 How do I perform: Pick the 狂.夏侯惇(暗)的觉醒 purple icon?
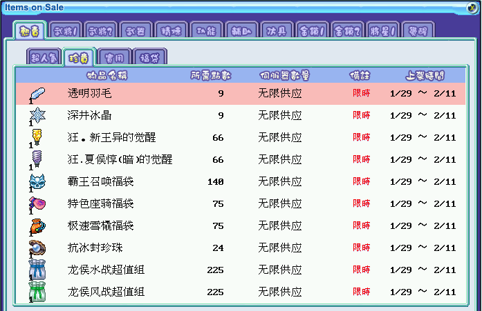(37, 159)
